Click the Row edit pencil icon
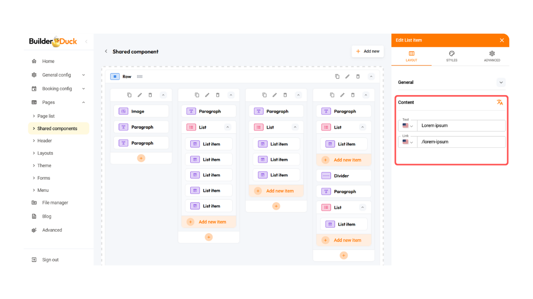 [347, 76]
